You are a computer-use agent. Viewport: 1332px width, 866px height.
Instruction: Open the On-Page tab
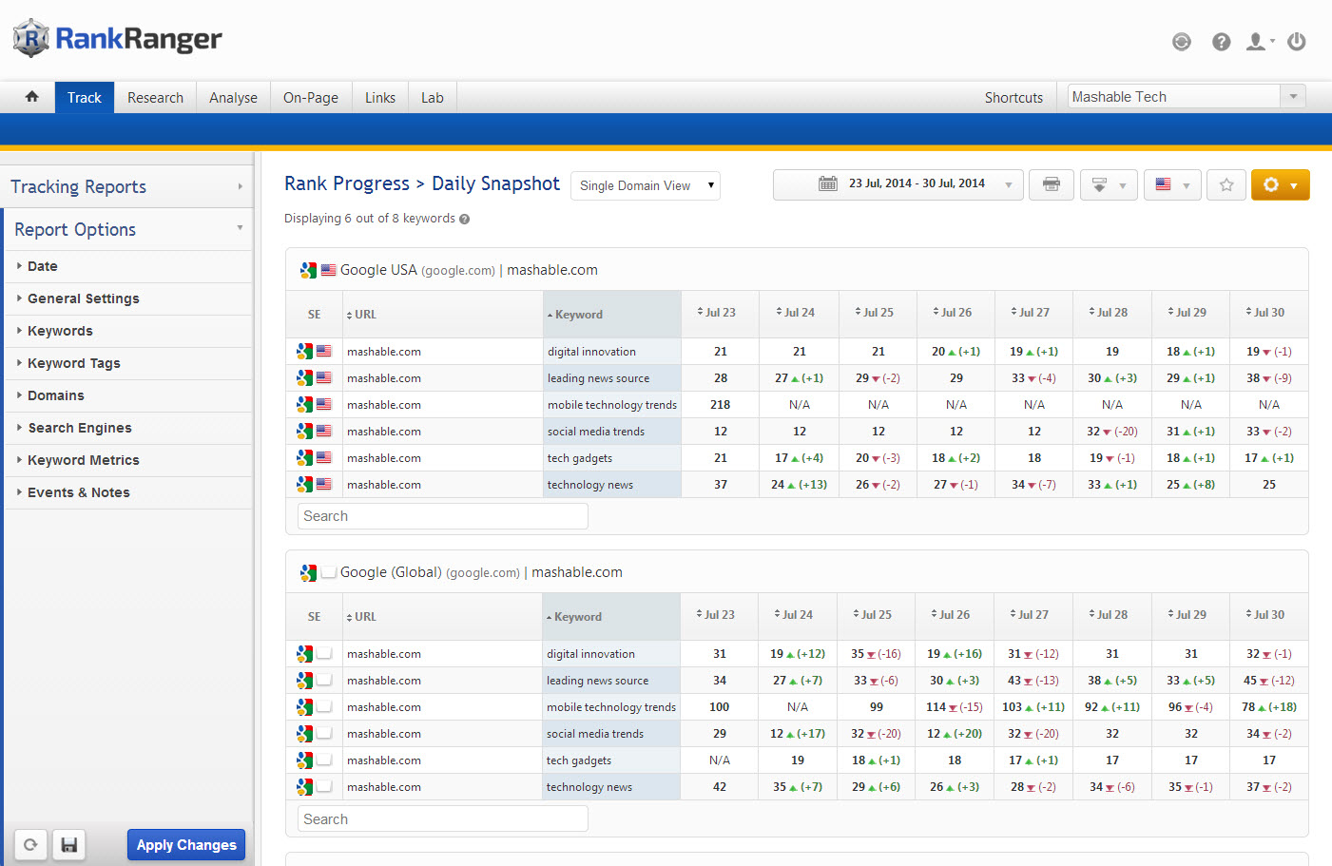[x=310, y=97]
